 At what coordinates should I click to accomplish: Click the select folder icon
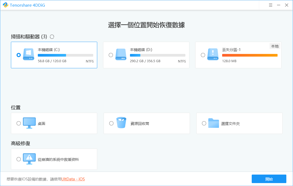[x=213, y=123]
